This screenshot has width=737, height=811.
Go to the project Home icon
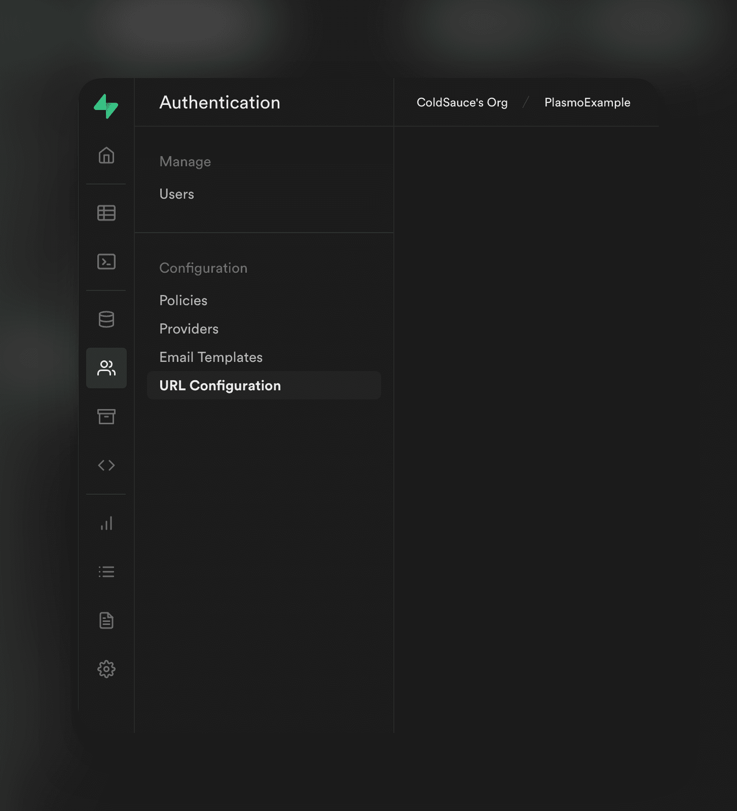click(x=106, y=155)
